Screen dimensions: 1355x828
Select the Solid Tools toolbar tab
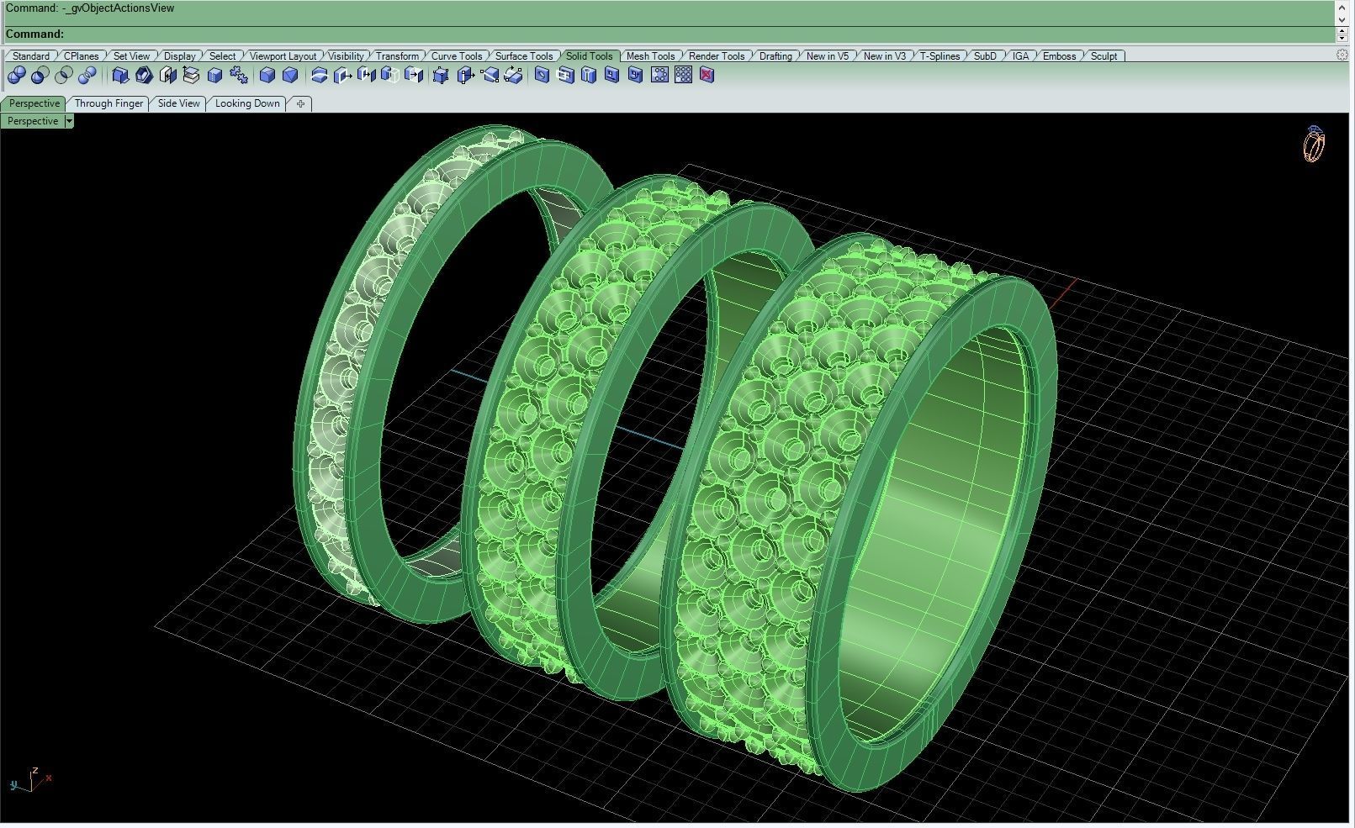(590, 56)
